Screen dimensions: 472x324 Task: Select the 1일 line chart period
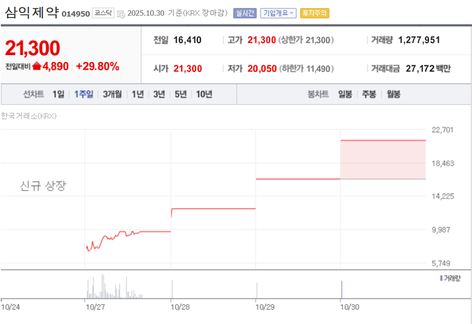click(59, 95)
